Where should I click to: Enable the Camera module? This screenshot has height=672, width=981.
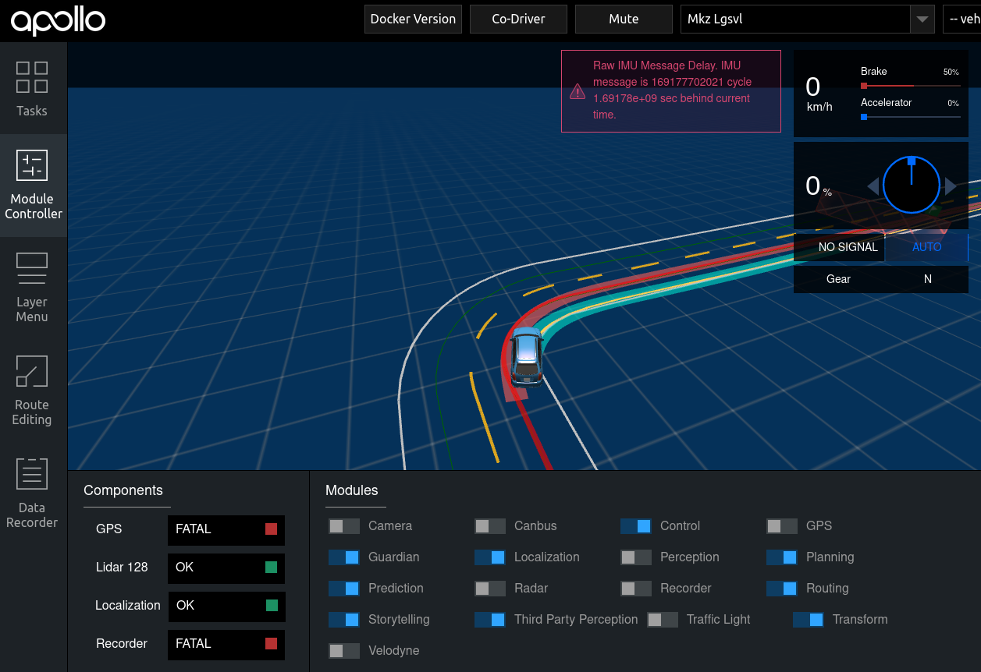(x=343, y=526)
